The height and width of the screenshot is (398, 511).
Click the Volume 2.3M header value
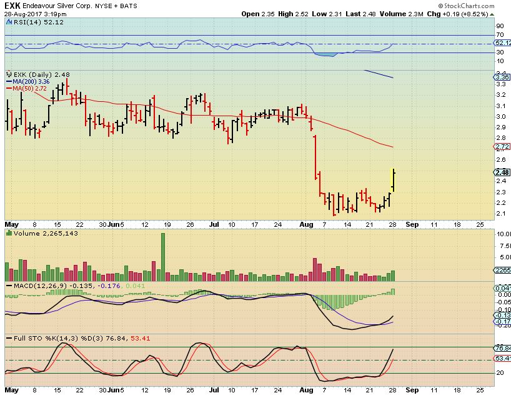click(401, 14)
